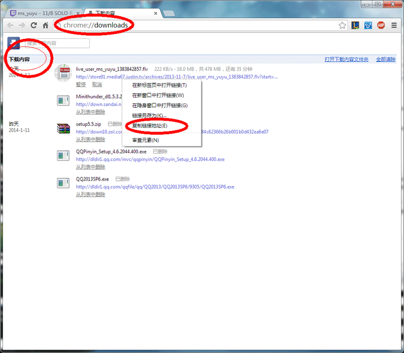The width and height of the screenshot is (404, 353).
Task: Choose 审查元素(N) menu entry
Action: tap(162, 140)
